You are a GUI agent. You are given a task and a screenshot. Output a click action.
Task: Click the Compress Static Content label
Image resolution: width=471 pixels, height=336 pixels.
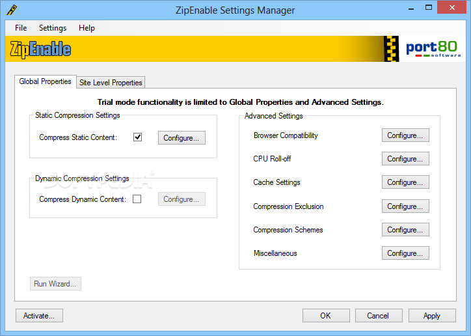tap(78, 137)
